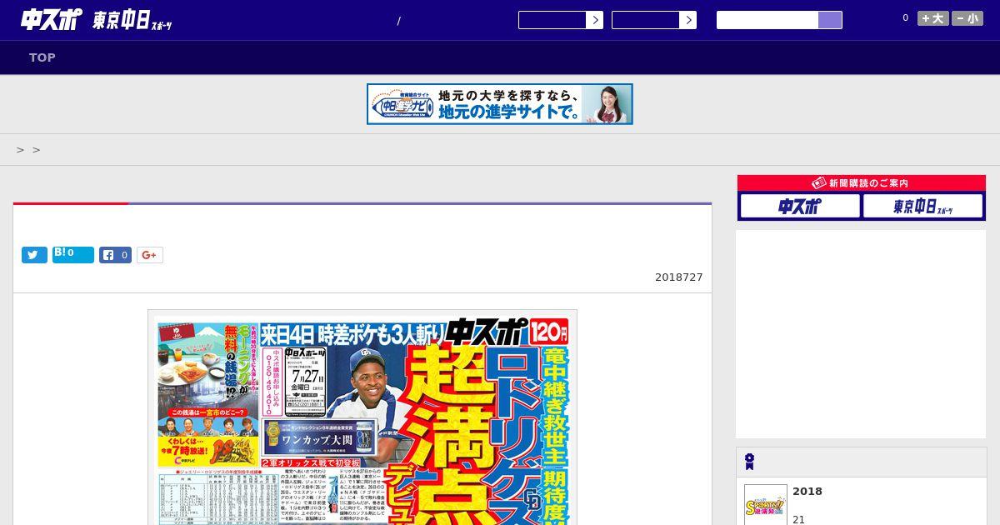This screenshot has width=1000, height=525.
Task: Decrease font size with −小 button
Action: 967,18
